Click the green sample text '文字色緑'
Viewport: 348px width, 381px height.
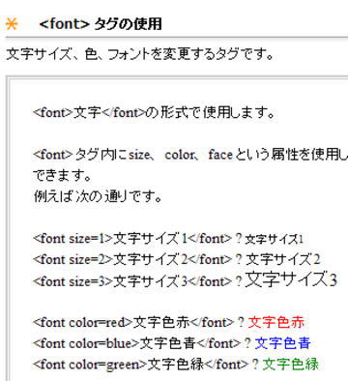pyautogui.click(x=291, y=365)
